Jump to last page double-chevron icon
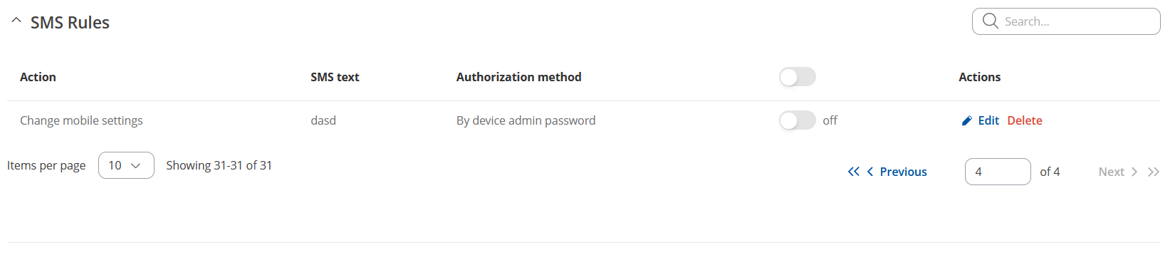This screenshot has width=1175, height=265. coord(1154,172)
